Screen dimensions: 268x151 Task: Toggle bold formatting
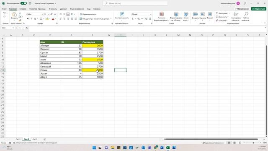point(28,18)
